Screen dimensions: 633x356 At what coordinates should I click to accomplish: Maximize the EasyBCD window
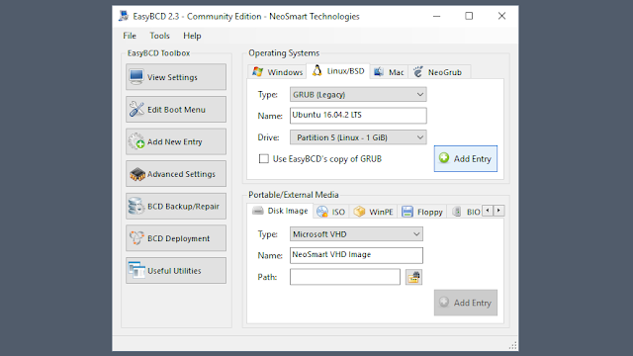[x=469, y=16]
